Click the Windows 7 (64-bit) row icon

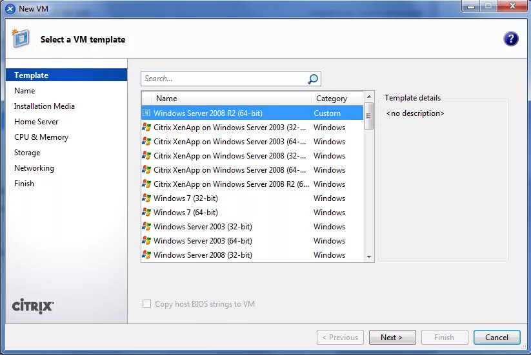146,213
